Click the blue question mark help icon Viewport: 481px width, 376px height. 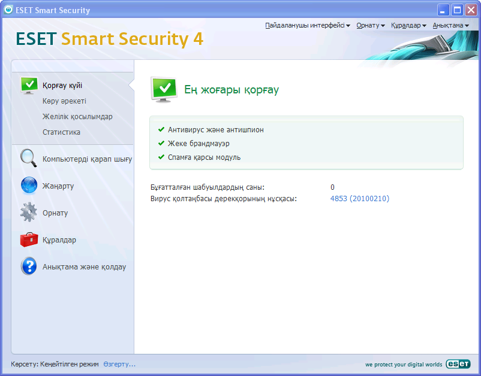(29, 266)
